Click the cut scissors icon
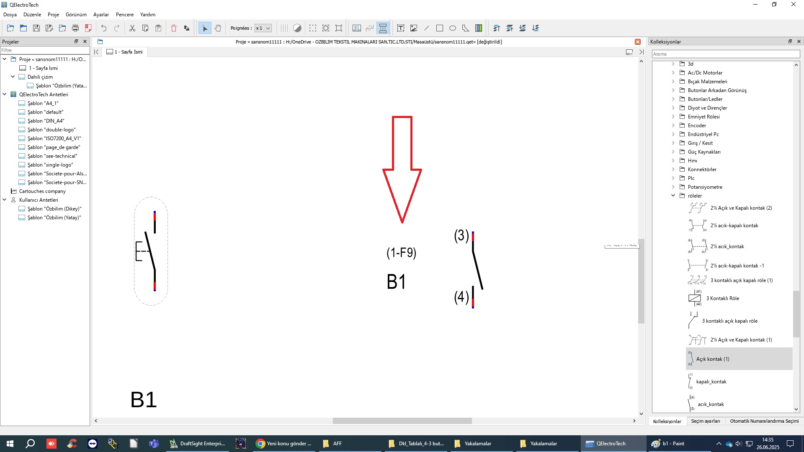This screenshot has height=452, width=804. pos(132,28)
